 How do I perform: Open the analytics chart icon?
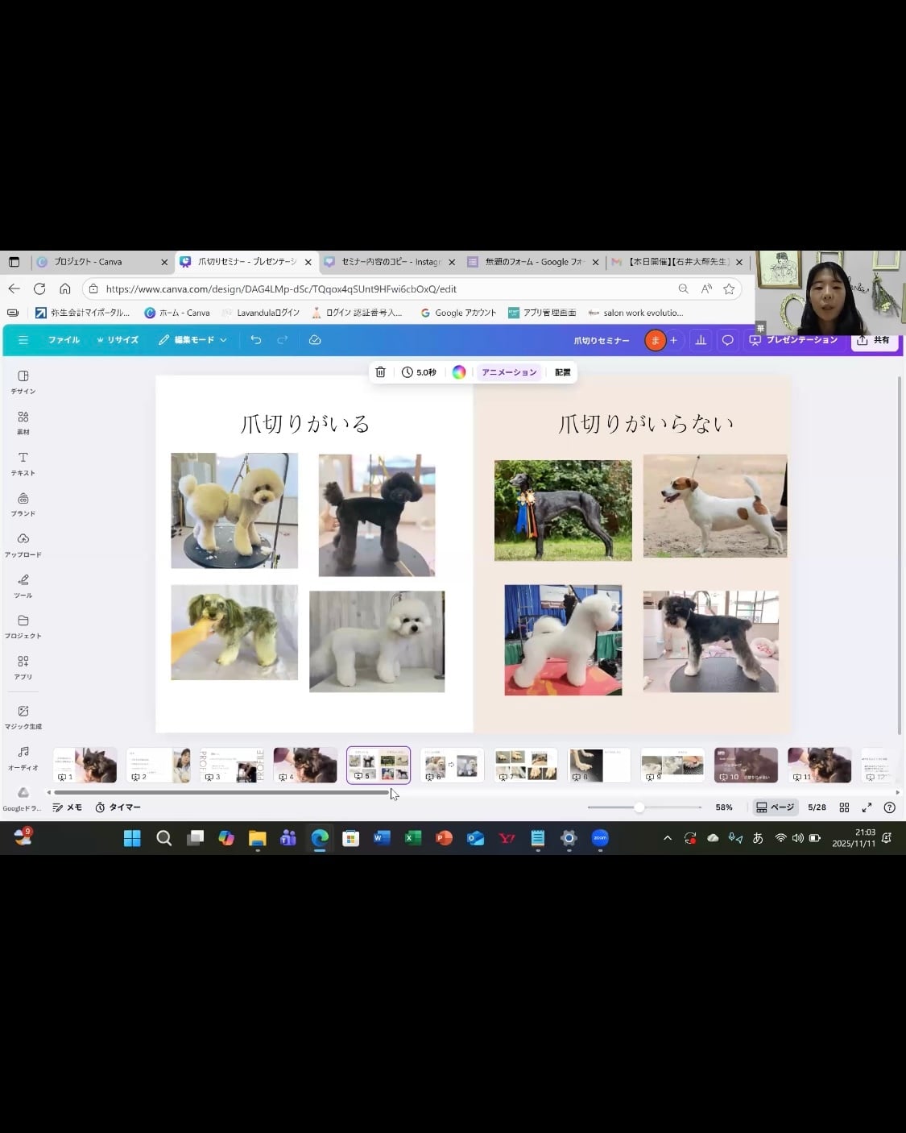(x=701, y=340)
